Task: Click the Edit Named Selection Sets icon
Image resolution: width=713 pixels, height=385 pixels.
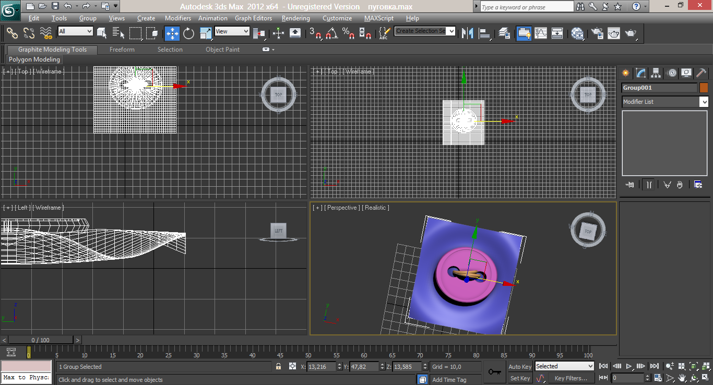Action: click(x=384, y=33)
